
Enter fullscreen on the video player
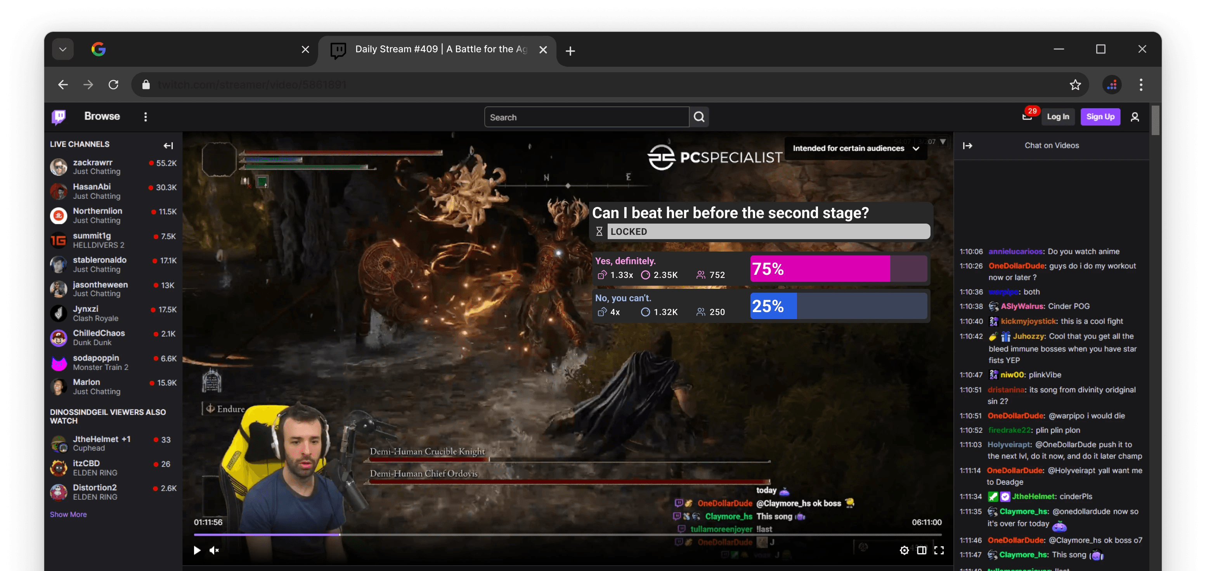click(939, 550)
